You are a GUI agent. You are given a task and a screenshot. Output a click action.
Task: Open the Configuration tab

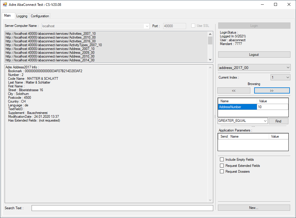40,16
